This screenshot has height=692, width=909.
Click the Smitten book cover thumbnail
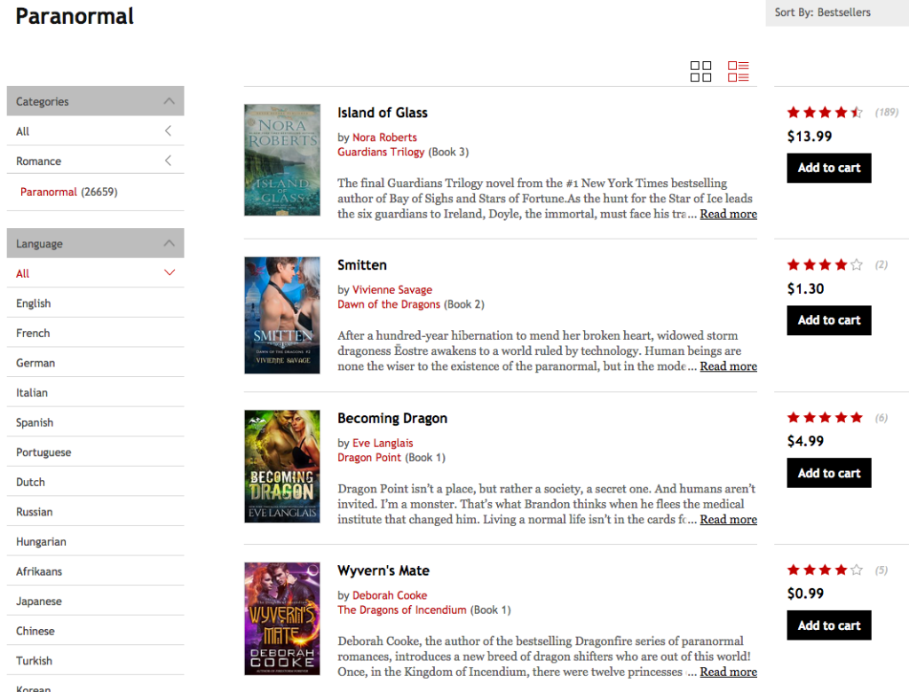[x=281, y=314]
